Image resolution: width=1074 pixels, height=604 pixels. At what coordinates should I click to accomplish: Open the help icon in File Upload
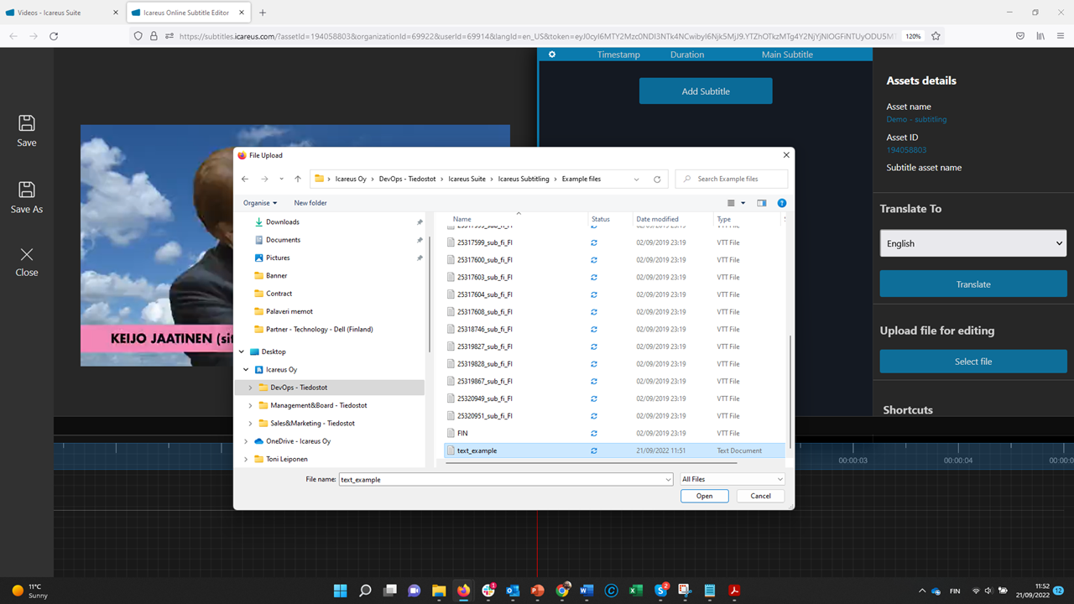click(781, 203)
